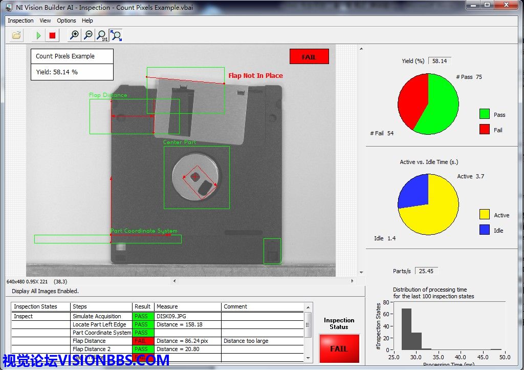Image resolution: width=524 pixels, height=370 pixels.
Task: Click the red Fail legend swatch
Action: pos(484,129)
